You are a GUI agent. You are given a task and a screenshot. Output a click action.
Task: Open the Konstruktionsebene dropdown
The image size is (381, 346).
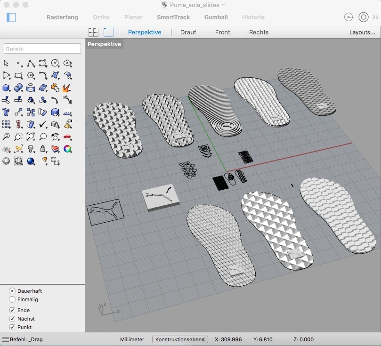point(180,339)
